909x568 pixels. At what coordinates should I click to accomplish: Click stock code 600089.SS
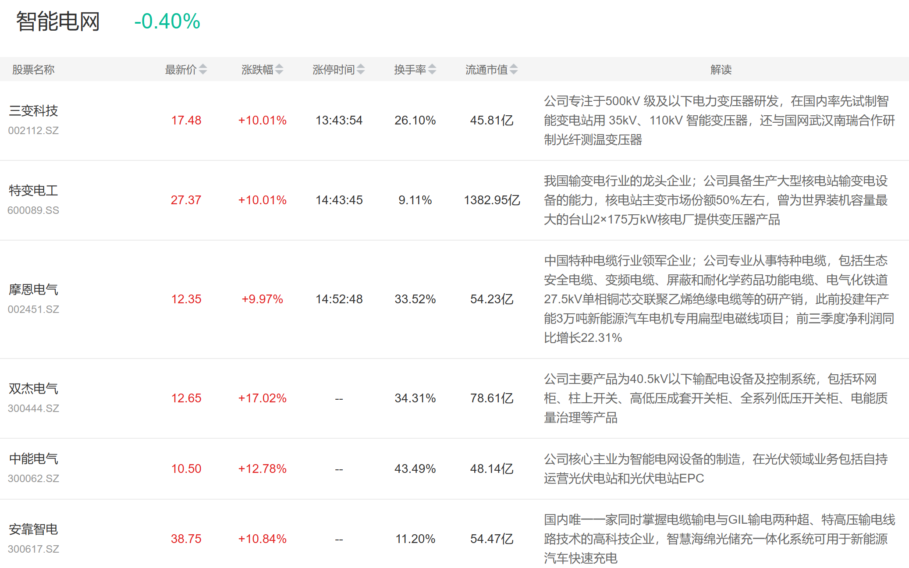click(33, 210)
